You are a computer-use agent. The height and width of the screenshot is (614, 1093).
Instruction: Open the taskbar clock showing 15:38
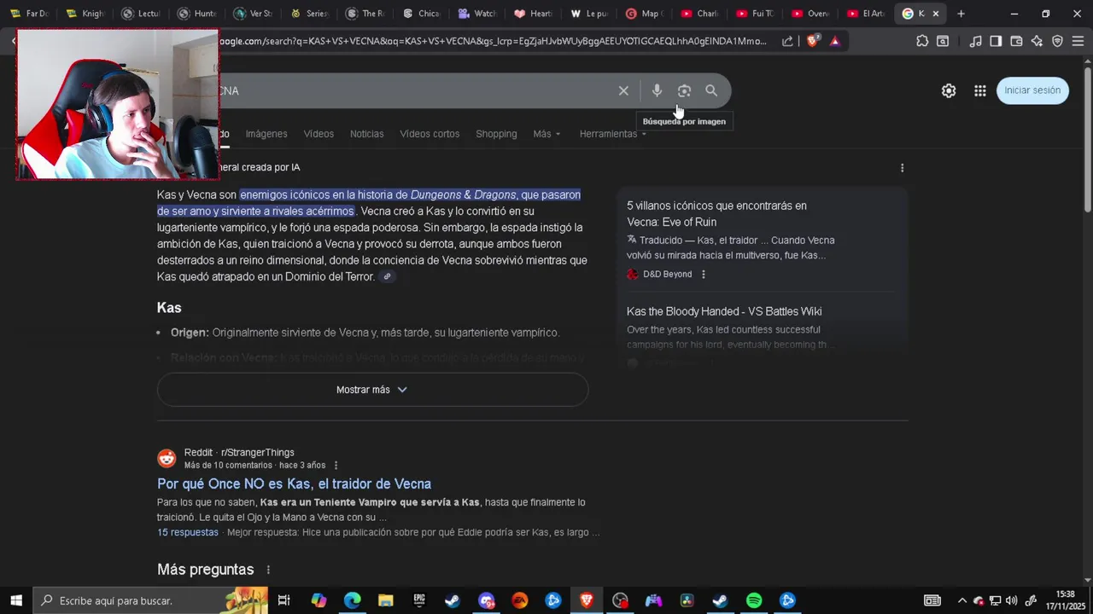coord(1065,600)
